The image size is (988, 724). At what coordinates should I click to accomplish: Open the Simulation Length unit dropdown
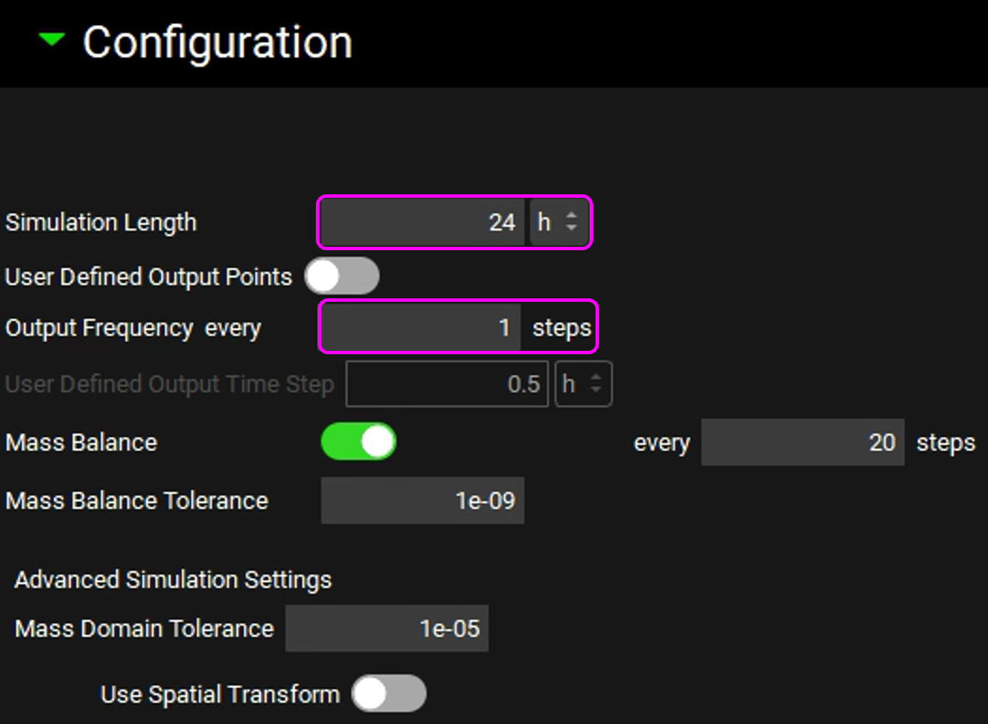pyautogui.click(x=559, y=223)
